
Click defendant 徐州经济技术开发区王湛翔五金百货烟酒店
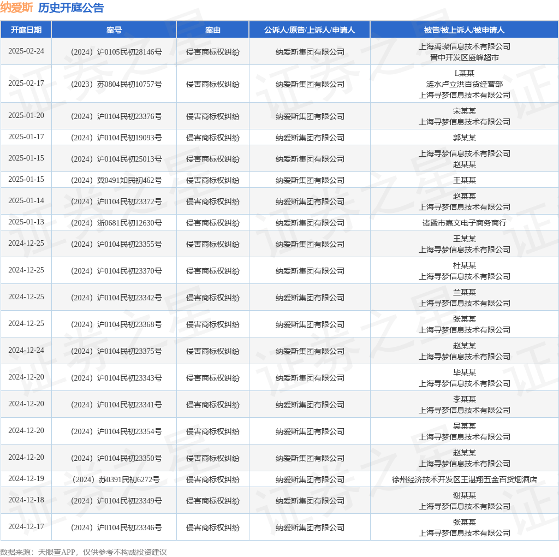coord(465,479)
